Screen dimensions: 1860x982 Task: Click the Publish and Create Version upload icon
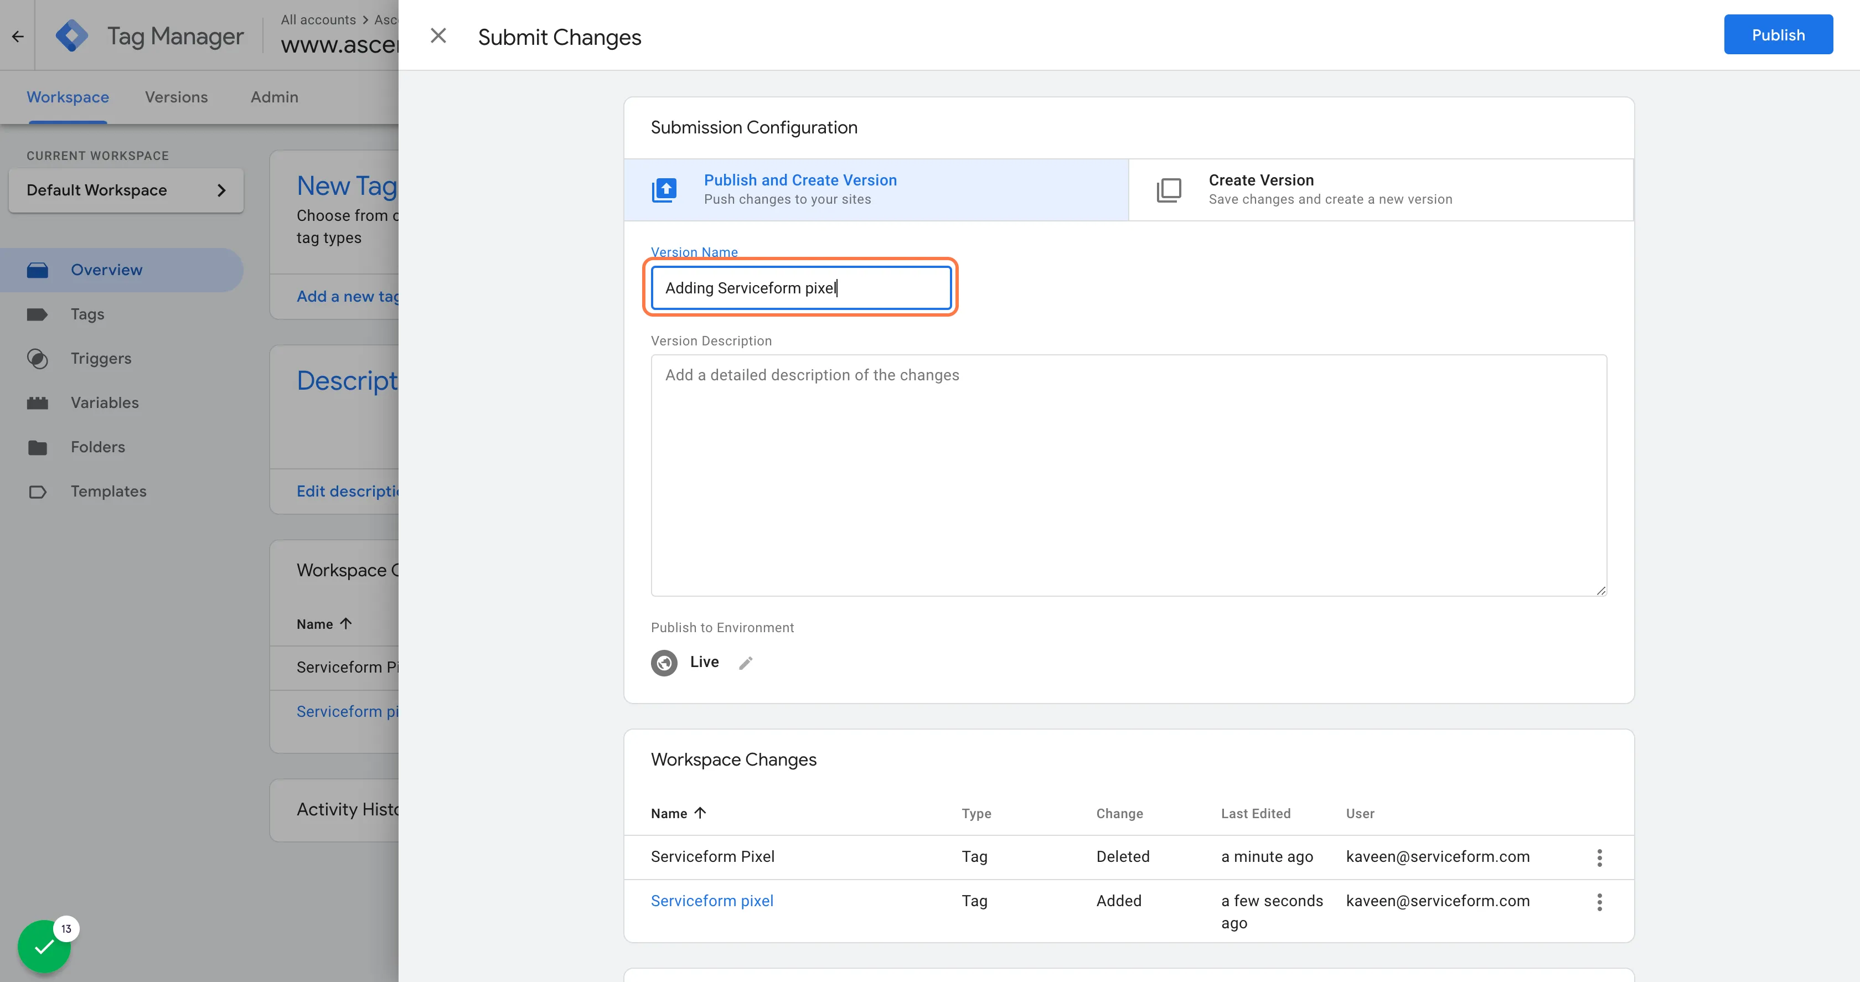click(x=664, y=190)
